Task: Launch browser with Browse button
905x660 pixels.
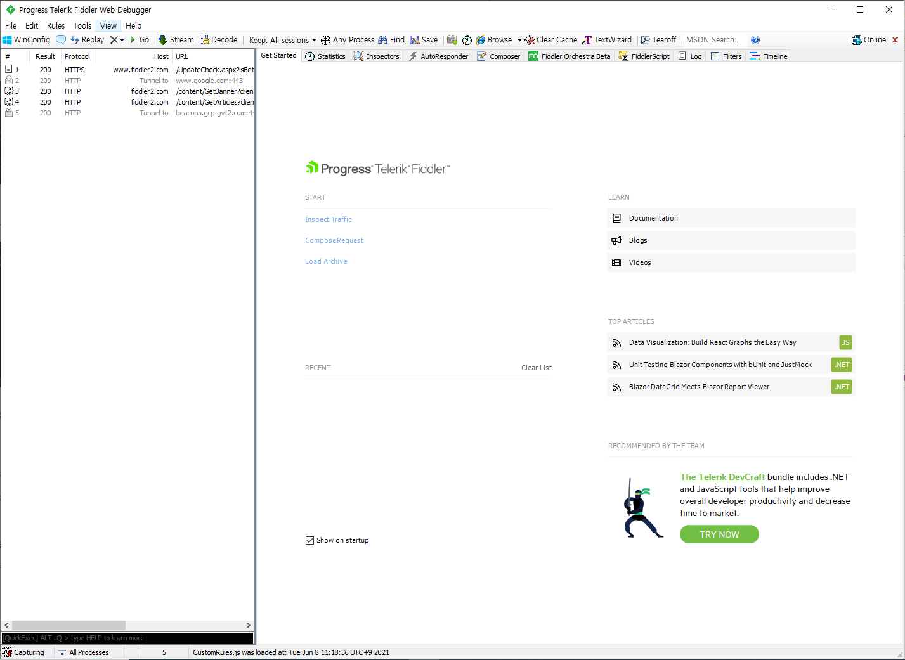Action: (x=494, y=39)
